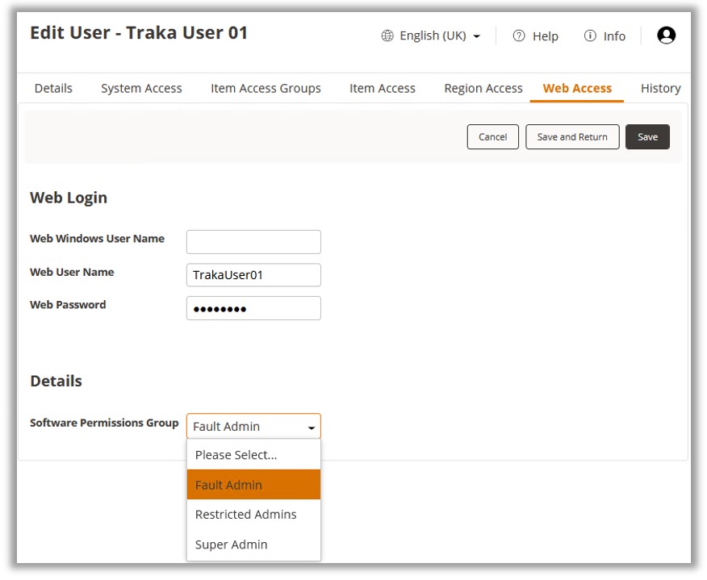Pick the Please Select... placeholder option
Viewport: 707px width, 580px height.
(x=236, y=455)
